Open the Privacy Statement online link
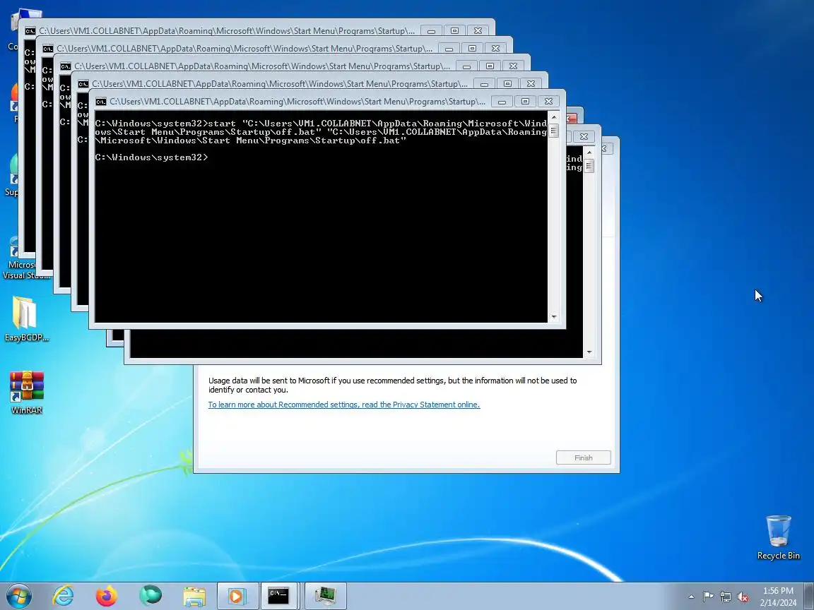Screen dimensions: 814x610 (343, 405)
